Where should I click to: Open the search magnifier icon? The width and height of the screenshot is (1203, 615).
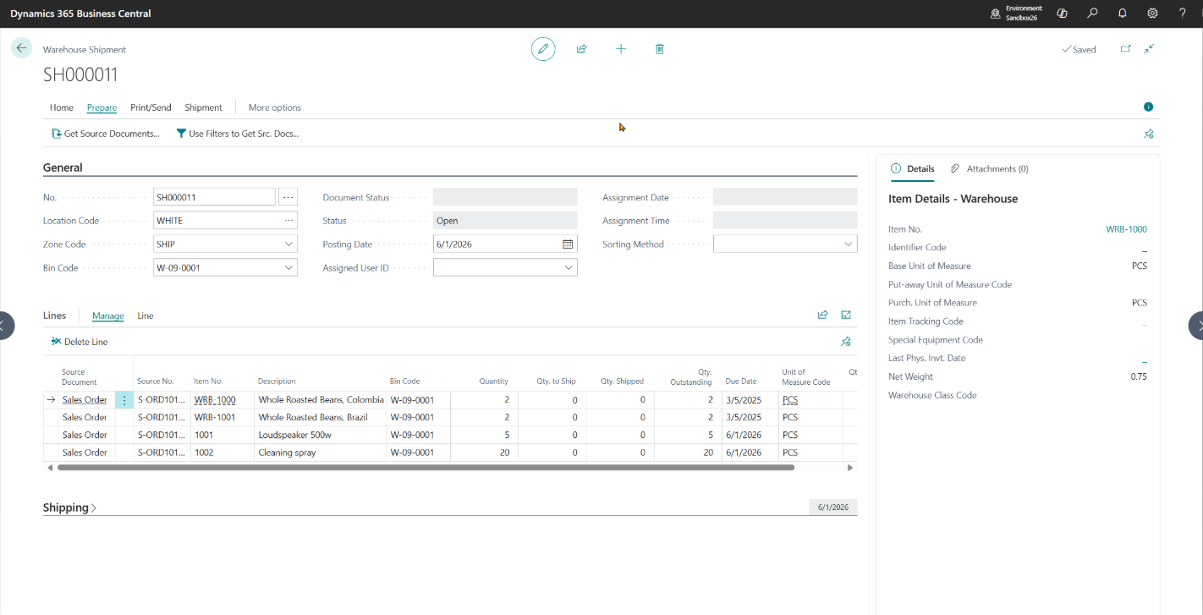click(1092, 14)
